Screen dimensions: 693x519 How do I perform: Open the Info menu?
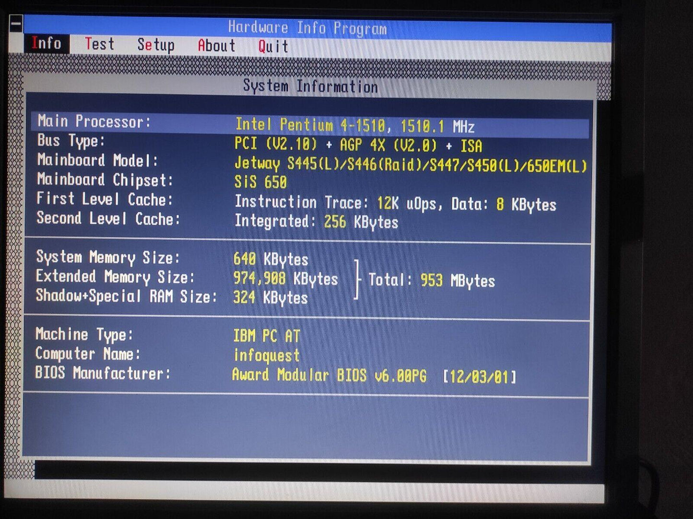pyautogui.click(x=47, y=44)
